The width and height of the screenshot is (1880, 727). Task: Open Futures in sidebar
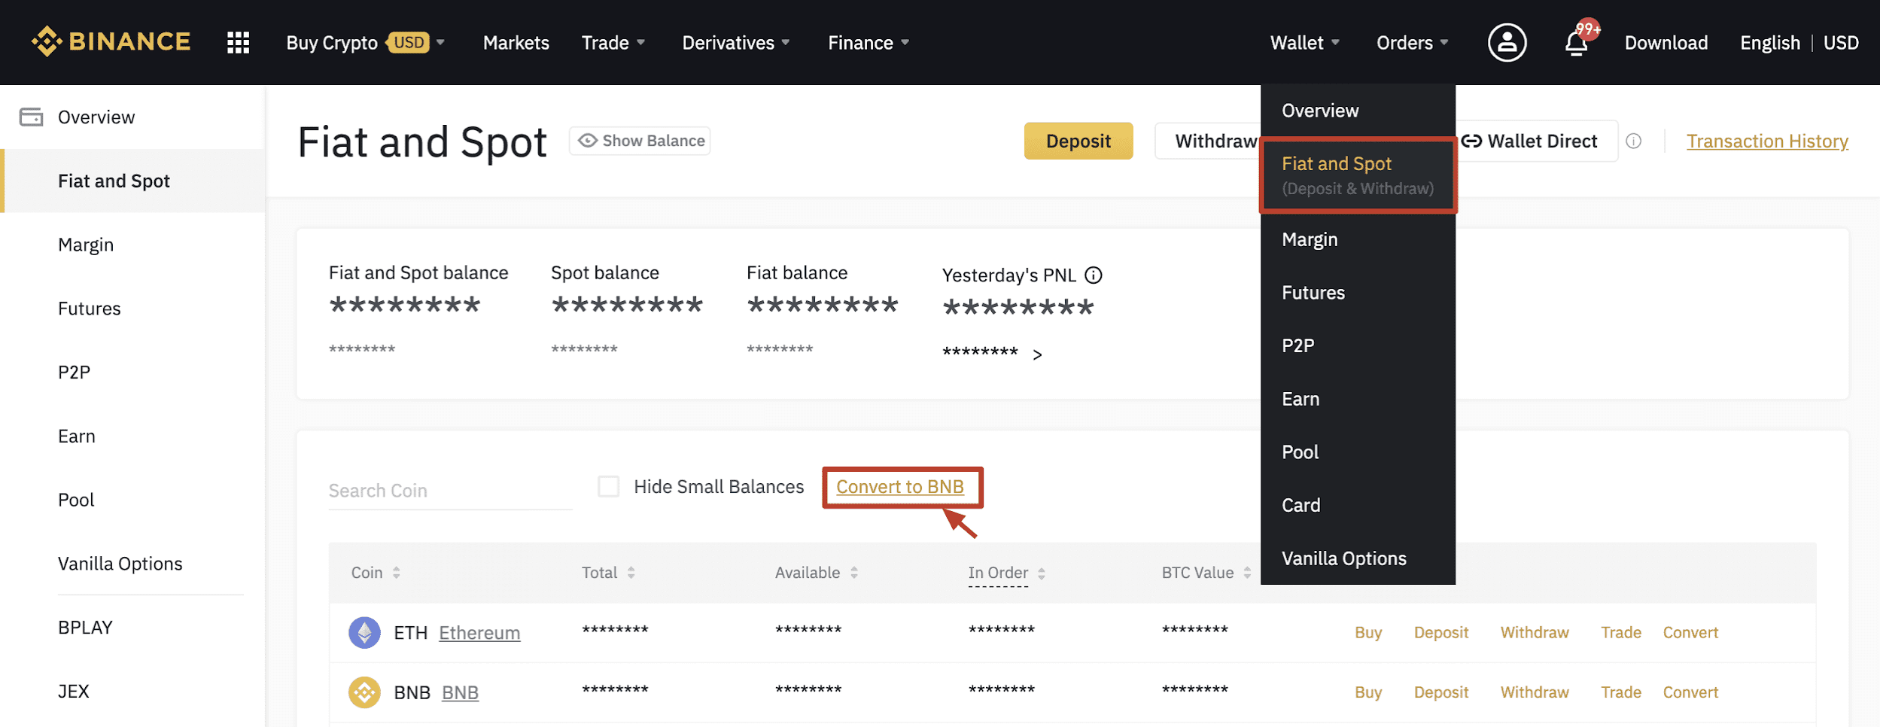pos(132,309)
